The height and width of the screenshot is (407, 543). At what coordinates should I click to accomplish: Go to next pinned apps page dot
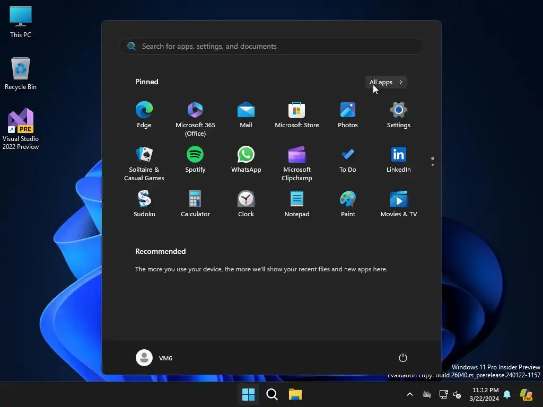pyautogui.click(x=433, y=165)
